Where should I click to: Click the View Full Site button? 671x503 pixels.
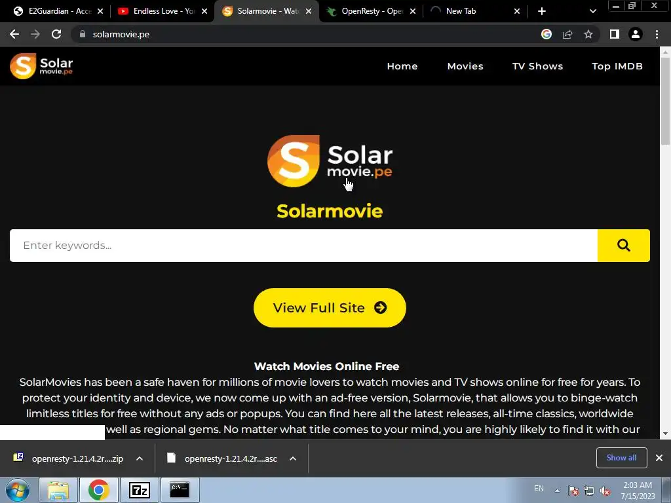click(x=330, y=308)
